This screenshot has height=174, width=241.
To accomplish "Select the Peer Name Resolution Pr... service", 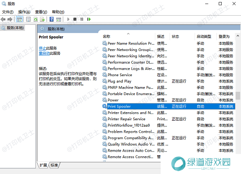I will point(168,43).
